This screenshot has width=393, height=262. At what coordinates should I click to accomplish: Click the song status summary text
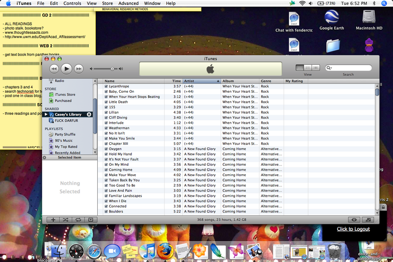[222, 220]
